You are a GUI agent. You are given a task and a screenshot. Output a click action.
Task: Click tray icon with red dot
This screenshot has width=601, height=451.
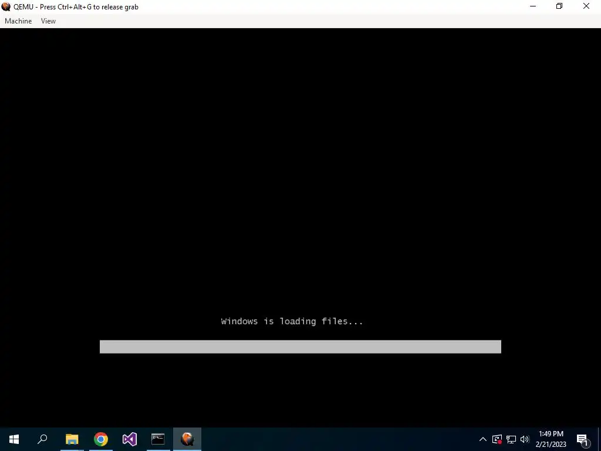click(497, 439)
